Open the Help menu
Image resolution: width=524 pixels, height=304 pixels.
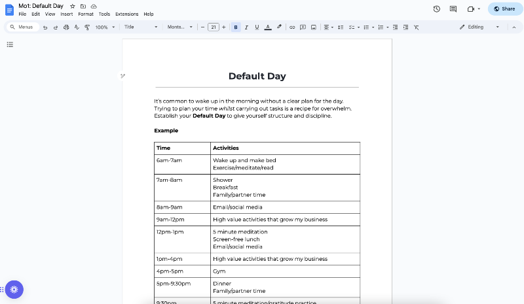(149, 14)
